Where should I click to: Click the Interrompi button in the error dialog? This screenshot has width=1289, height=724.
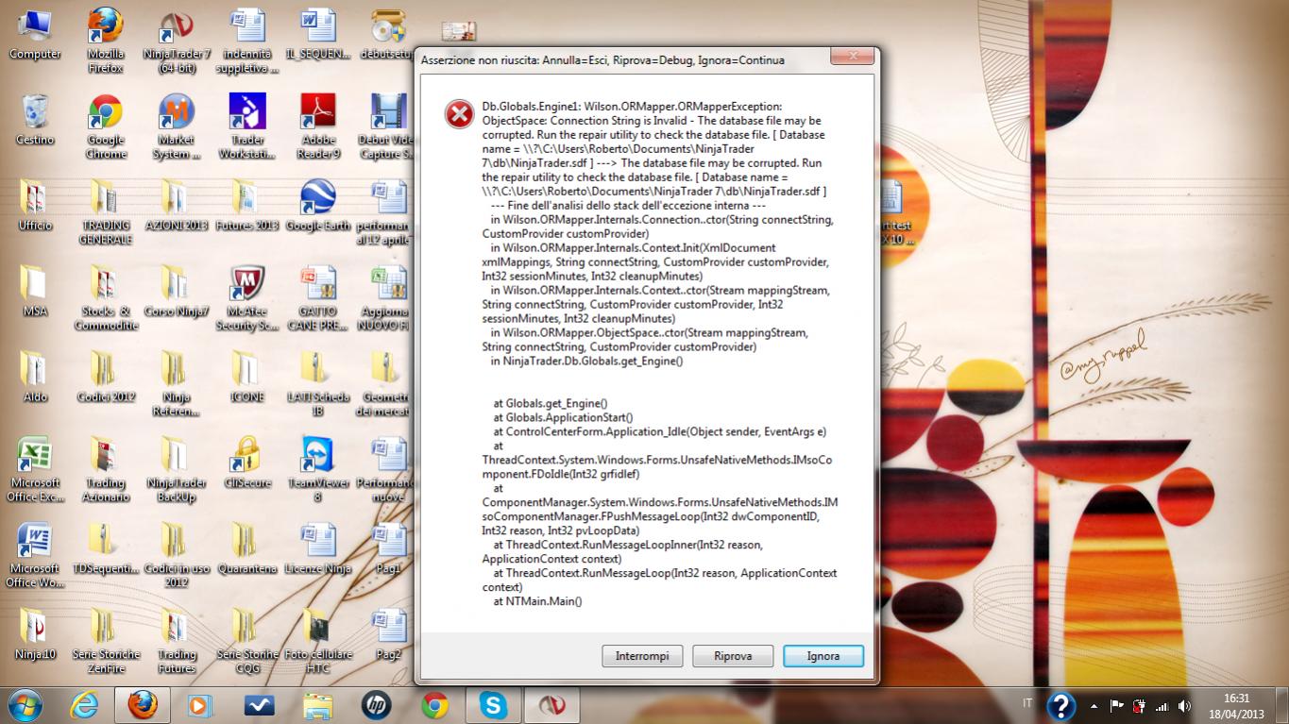pos(642,656)
